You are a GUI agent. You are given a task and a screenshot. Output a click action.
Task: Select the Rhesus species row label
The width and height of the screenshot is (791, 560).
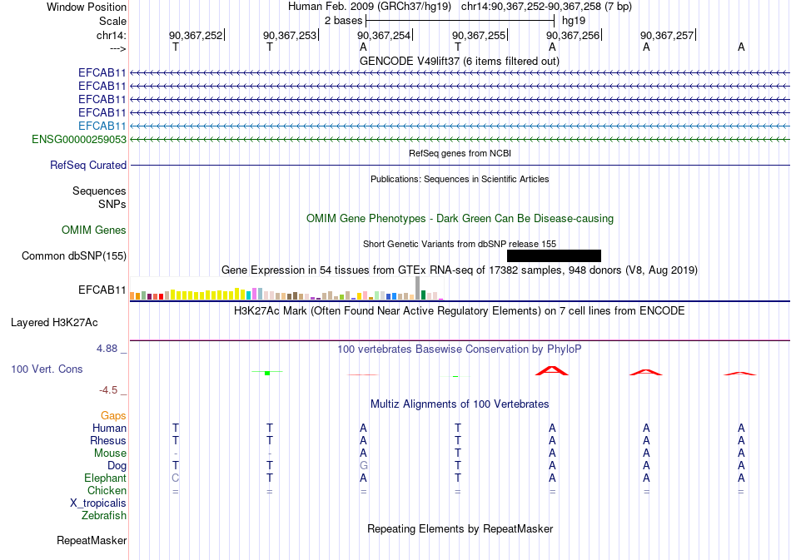[x=108, y=440]
